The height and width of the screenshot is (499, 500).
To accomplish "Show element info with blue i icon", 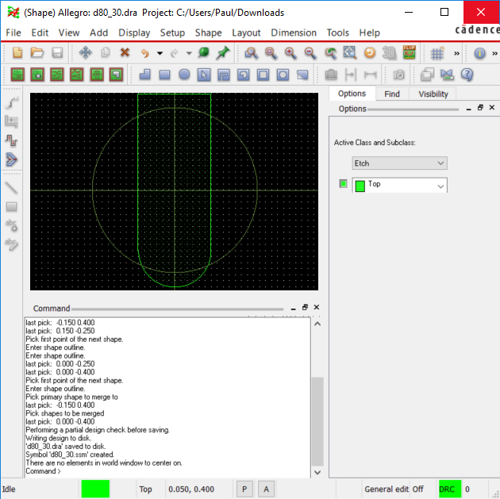I will tap(479, 53).
